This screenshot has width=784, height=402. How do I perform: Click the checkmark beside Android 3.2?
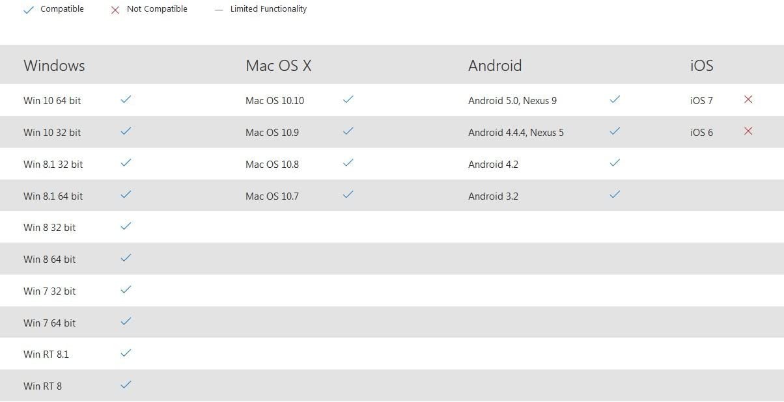pyautogui.click(x=615, y=194)
